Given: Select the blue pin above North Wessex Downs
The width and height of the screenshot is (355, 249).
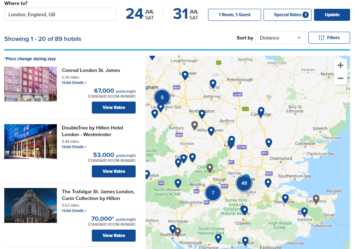Looking at the screenshot, I should (x=178, y=183).
